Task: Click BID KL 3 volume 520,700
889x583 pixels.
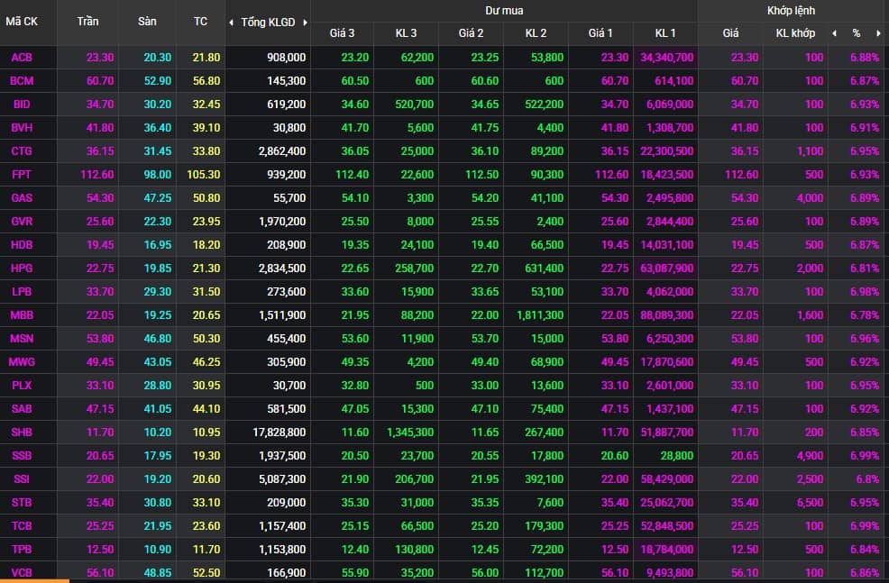Action: [414, 105]
